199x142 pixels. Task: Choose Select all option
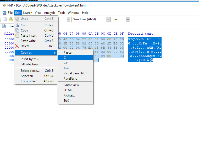click(36, 76)
